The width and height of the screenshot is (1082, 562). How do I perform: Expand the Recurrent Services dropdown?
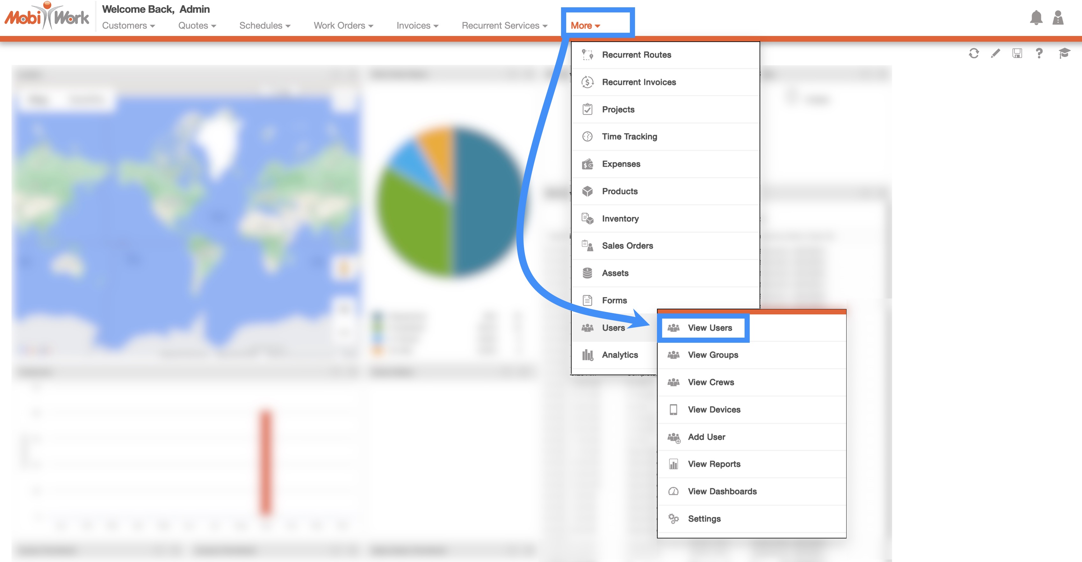pos(504,25)
